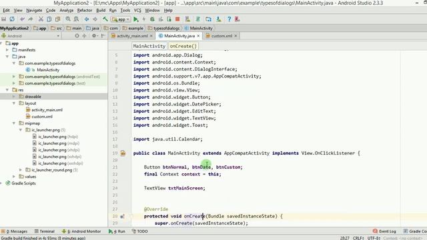Open the TODO tool window
The height and width of the screenshot is (240, 427).
140,231
